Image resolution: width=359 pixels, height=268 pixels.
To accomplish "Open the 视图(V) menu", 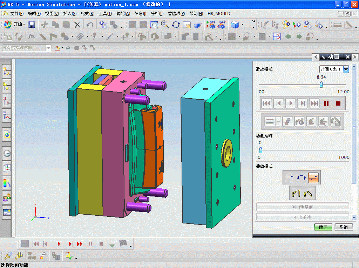I will 52,14.
